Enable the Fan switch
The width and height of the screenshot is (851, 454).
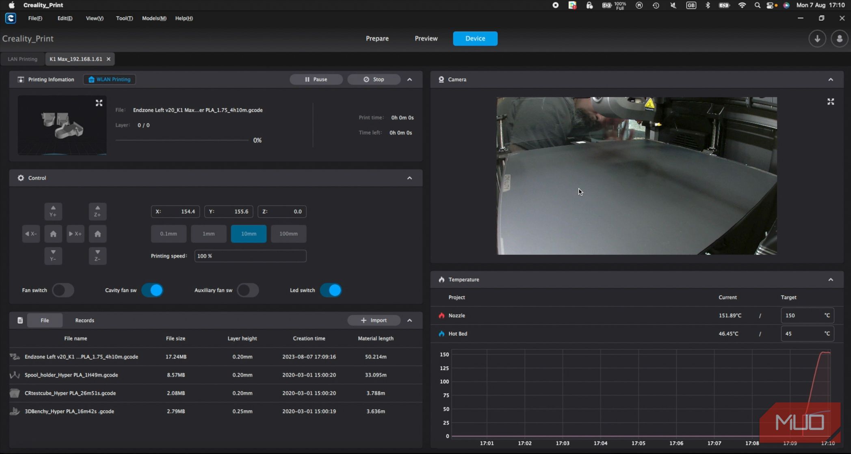pos(63,290)
